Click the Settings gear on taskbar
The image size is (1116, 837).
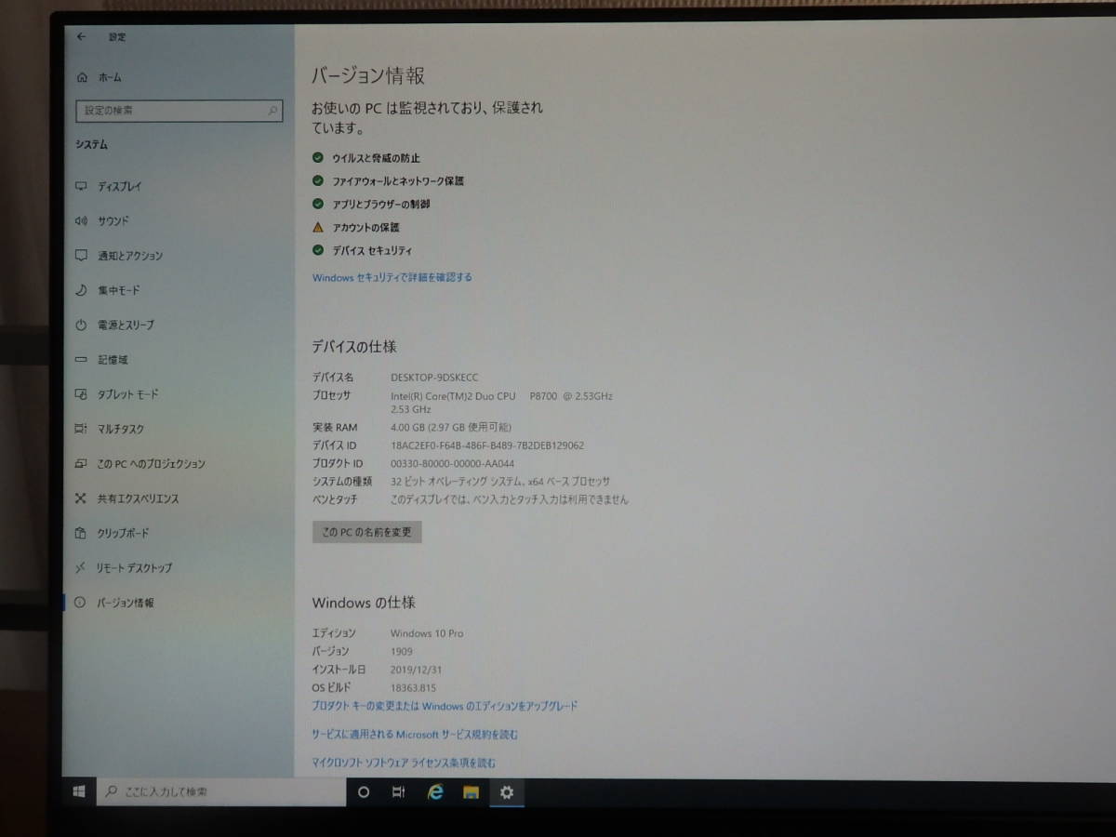tap(507, 792)
